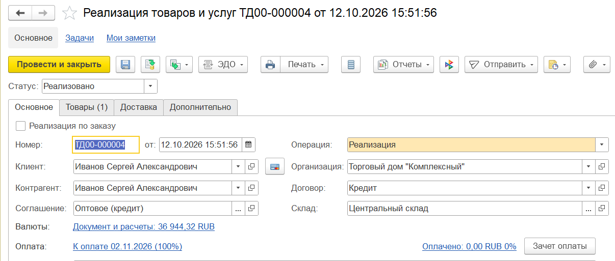
Task: Save the document using the floppy disk icon
Action: click(x=125, y=65)
